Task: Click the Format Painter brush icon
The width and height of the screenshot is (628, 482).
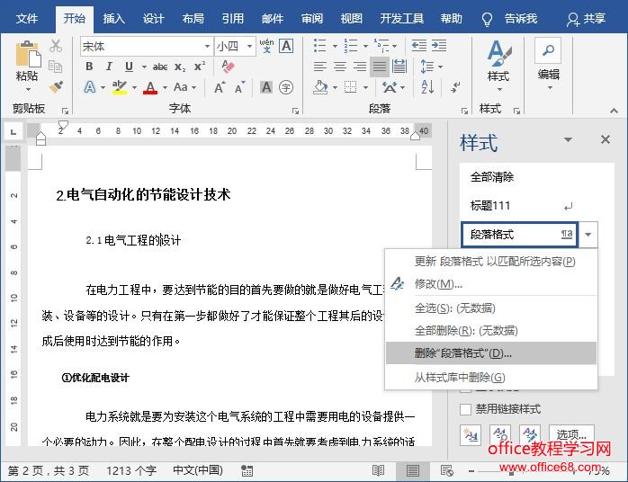Action: click(56, 87)
